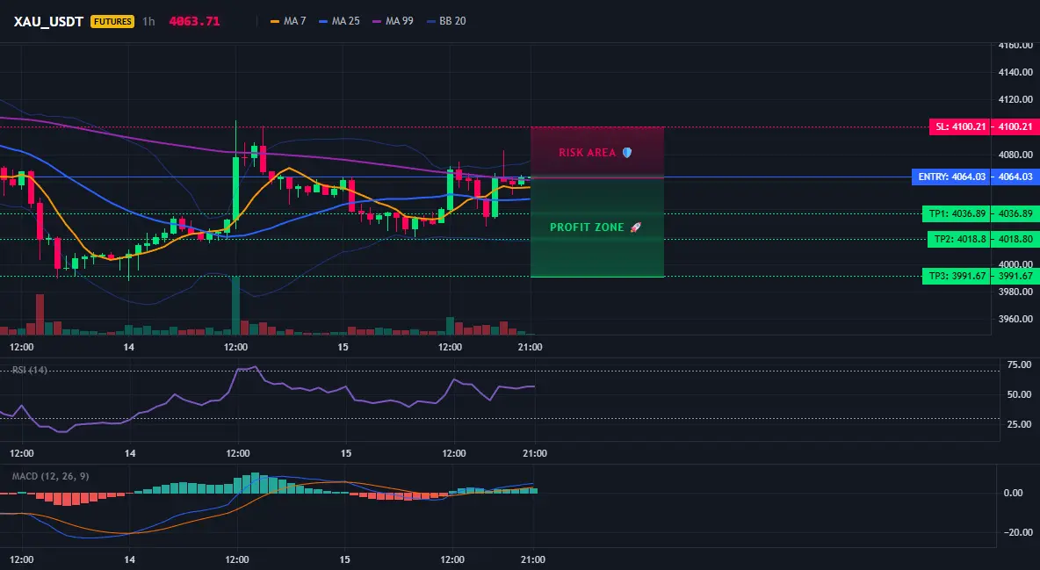The image size is (1040, 570).
Task: Click the 21:00 label on the MACD time axis
Action: click(x=532, y=559)
